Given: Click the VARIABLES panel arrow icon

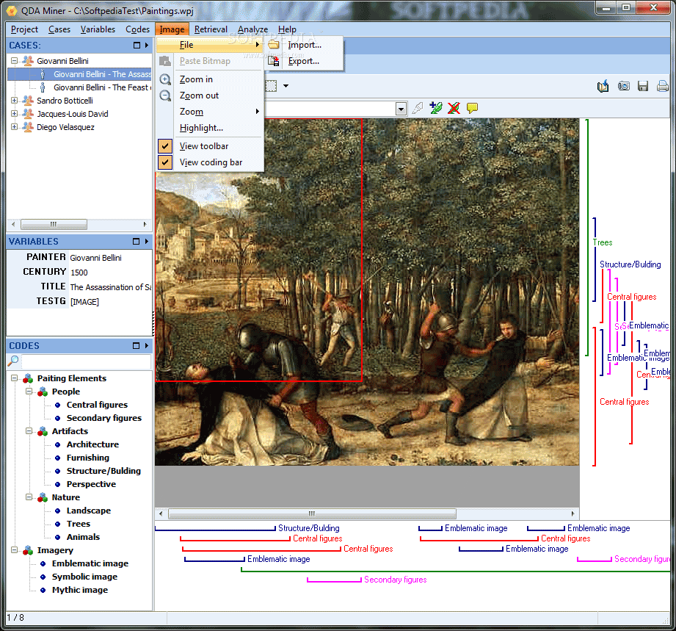Looking at the screenshot, I should pyautogui.click(x=147, y=241).
